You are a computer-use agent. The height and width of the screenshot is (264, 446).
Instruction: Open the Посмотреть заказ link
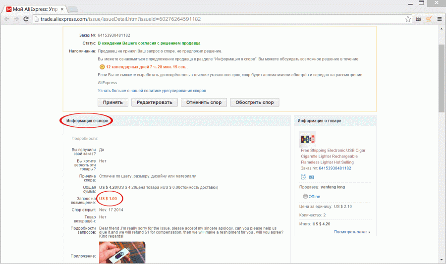(x=352, y=232)
